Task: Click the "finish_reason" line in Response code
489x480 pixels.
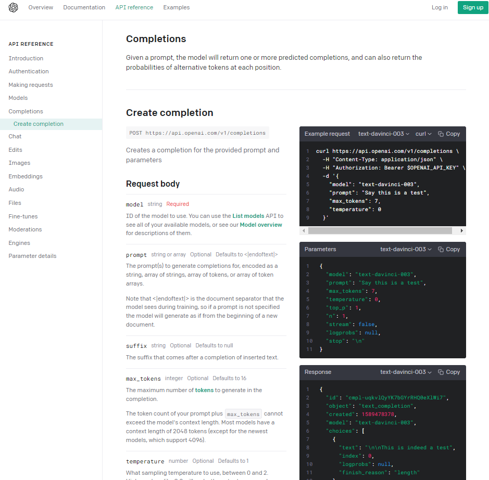Action: [x=379, y=473]
